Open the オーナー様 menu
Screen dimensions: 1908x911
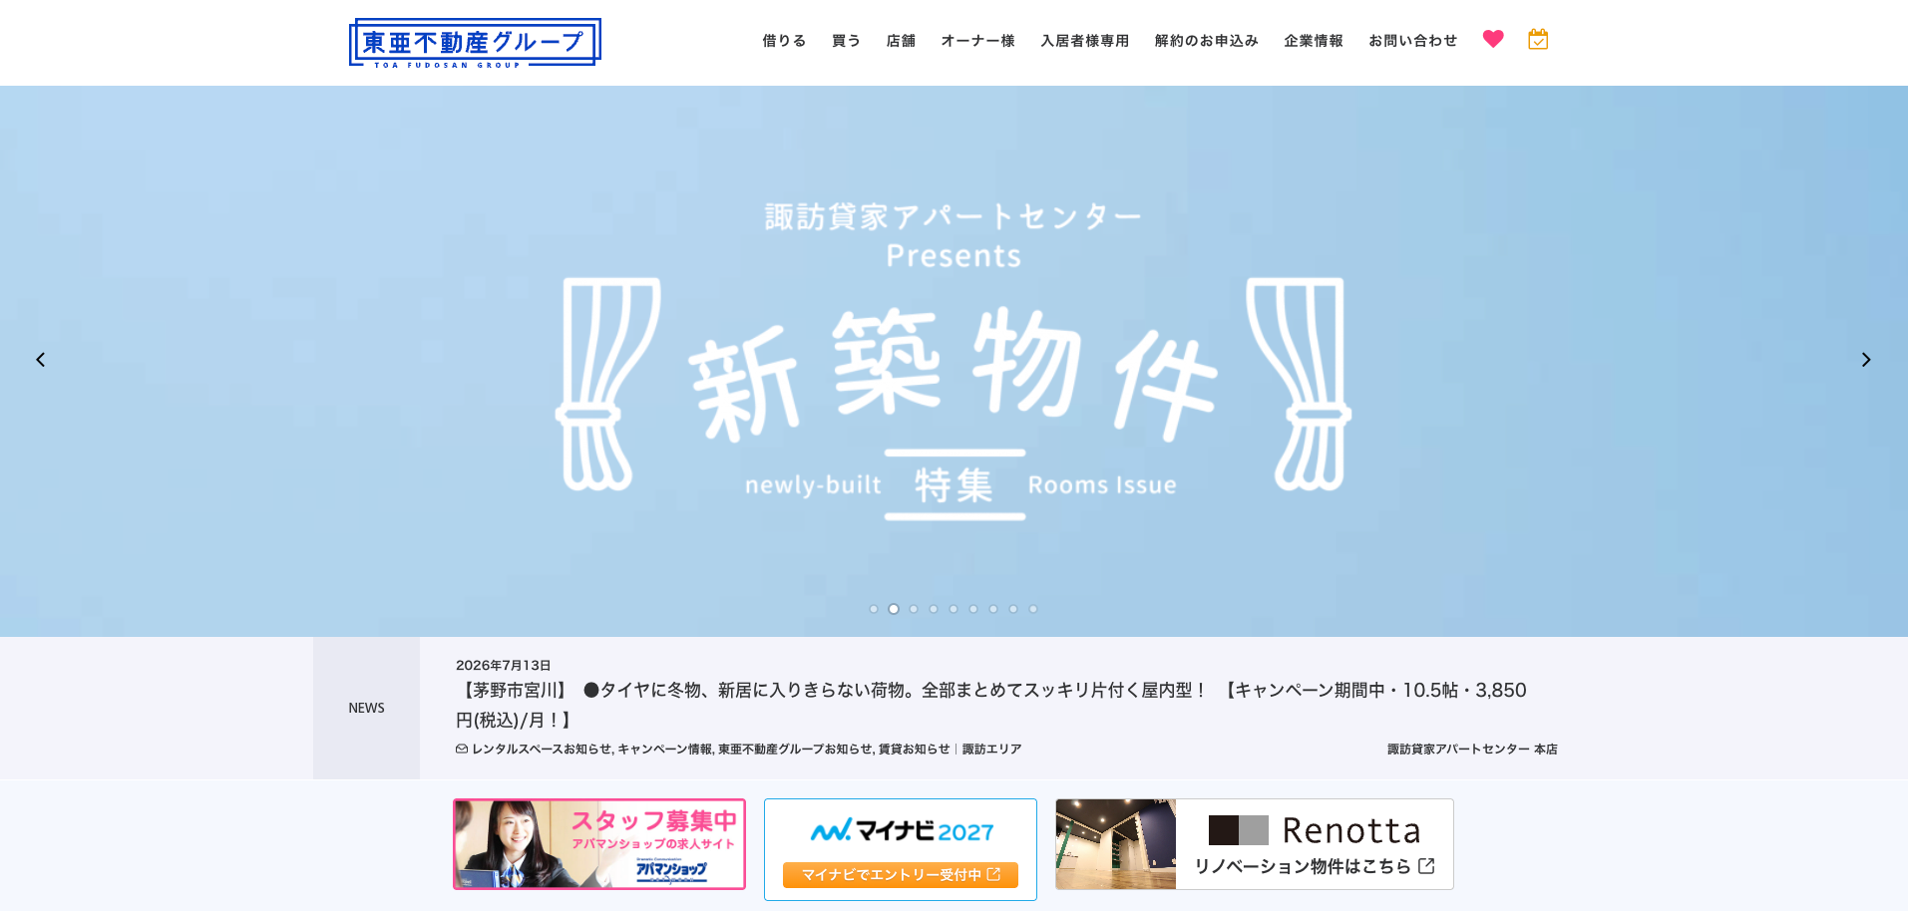[977, 41]
